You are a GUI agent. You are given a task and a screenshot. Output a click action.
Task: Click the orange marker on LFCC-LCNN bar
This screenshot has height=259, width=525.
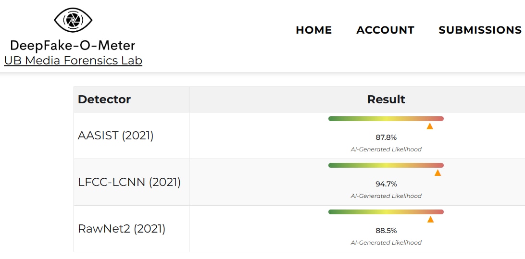[437, 173]
